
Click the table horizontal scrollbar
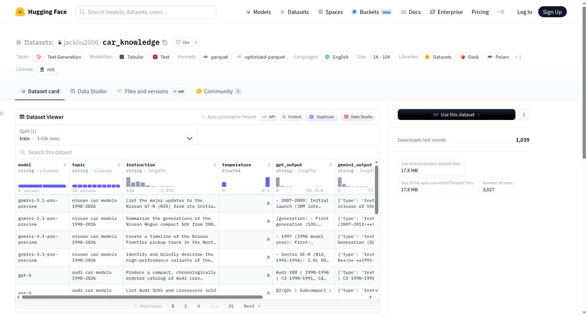coord(142,297)
